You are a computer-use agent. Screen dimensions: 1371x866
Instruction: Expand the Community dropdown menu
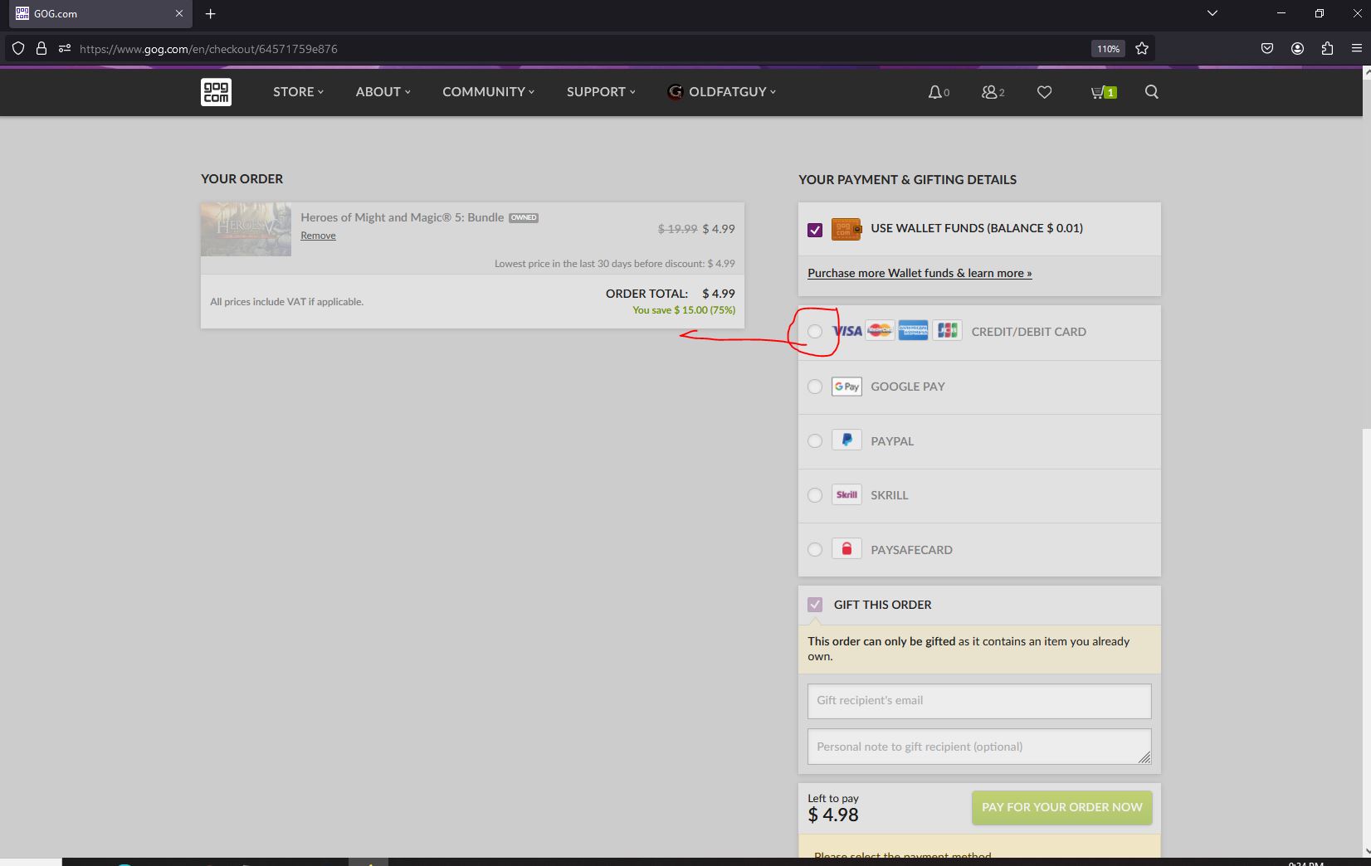click(x=488, y=92)
